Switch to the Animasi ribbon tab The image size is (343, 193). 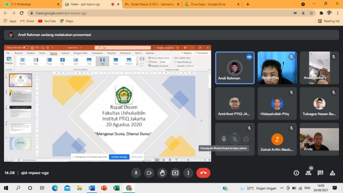(x=65, y=53)
